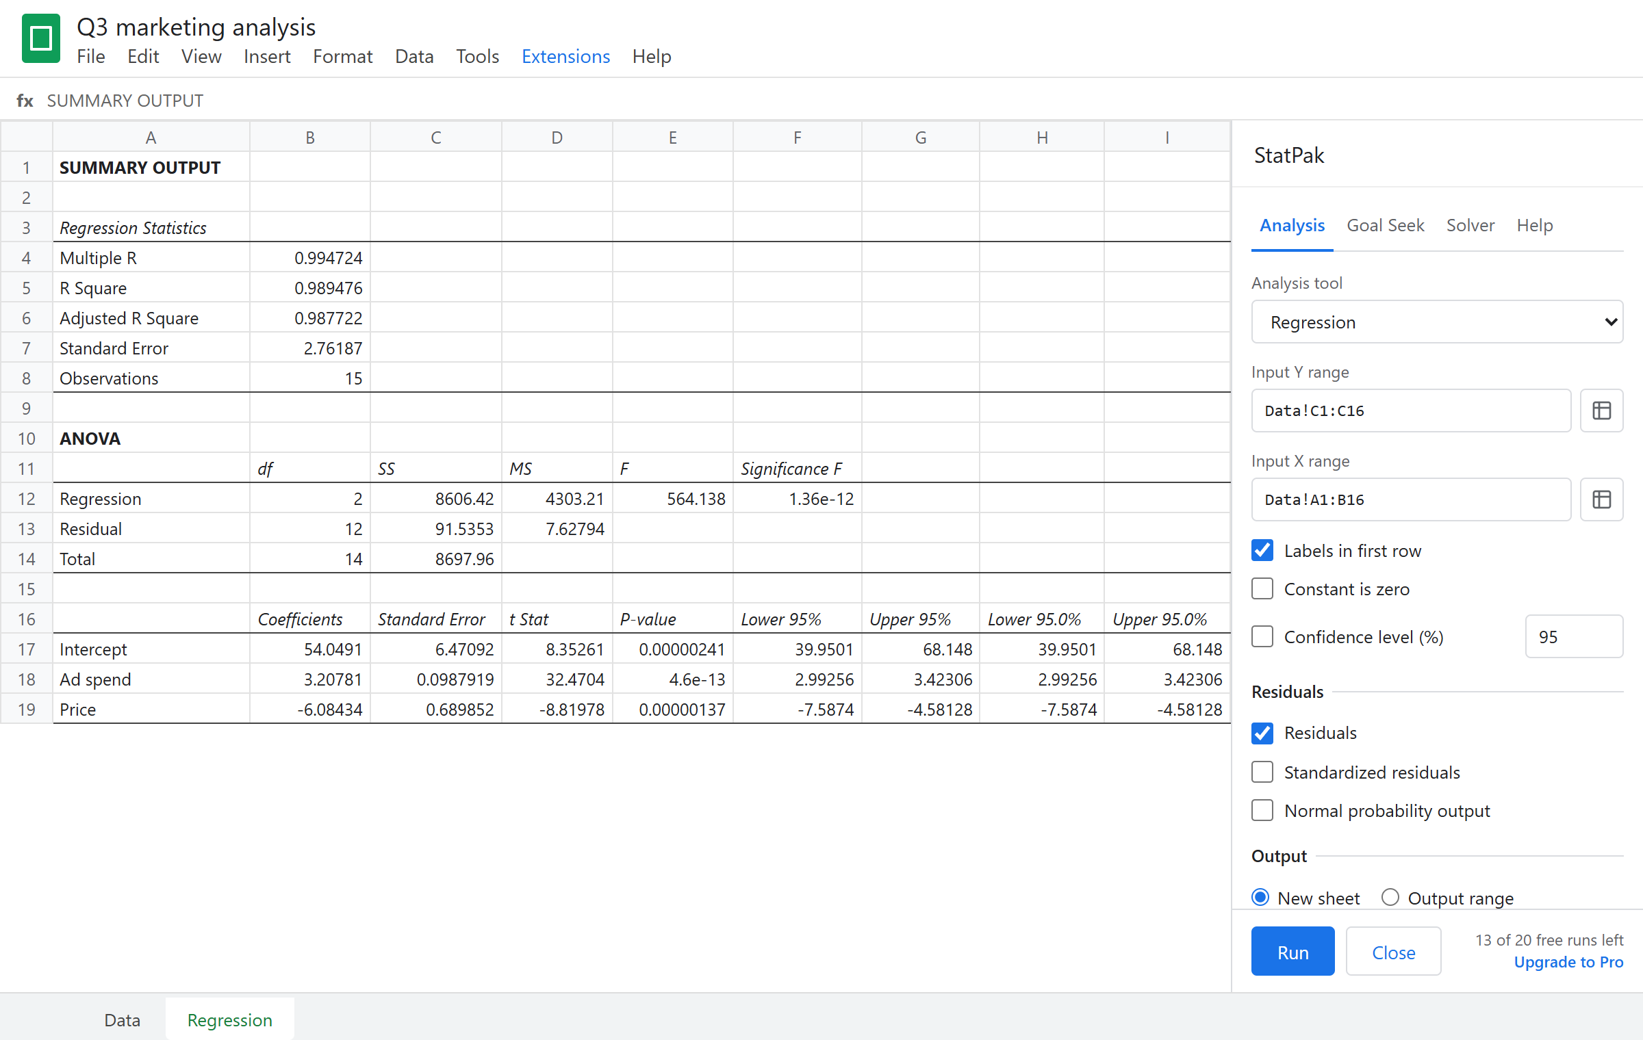This screenshot has width=1643, height=1040.
Task: Click the fx formula bar icon
Action: [x=25, y=101]
